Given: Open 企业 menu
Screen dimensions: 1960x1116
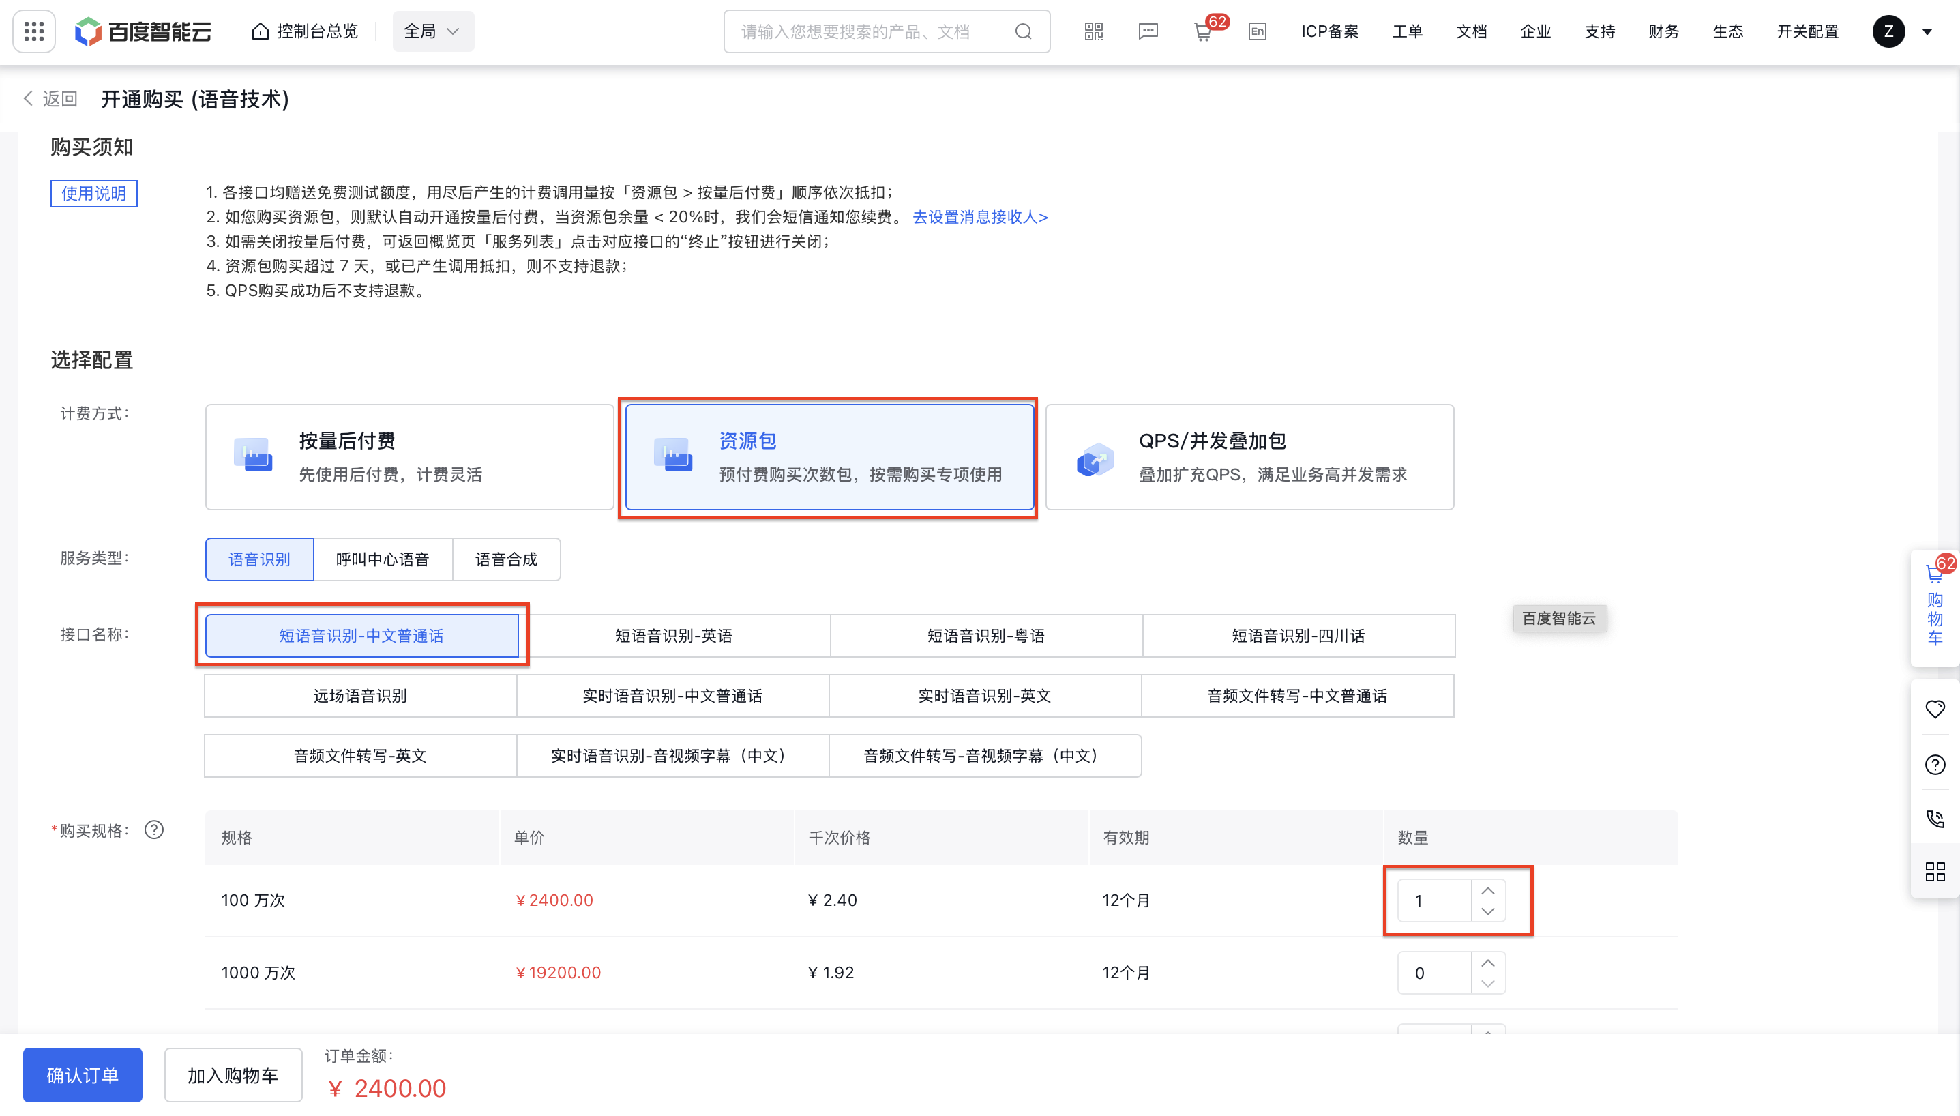Looking at the screenshot, I should pos(1536,31).
